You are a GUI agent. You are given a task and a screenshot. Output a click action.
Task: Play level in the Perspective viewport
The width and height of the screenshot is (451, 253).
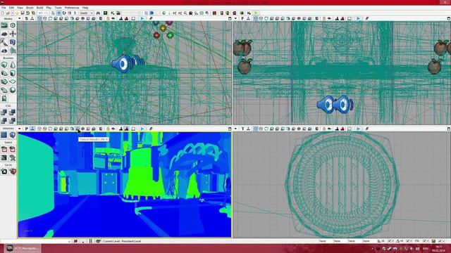point(142,129)
